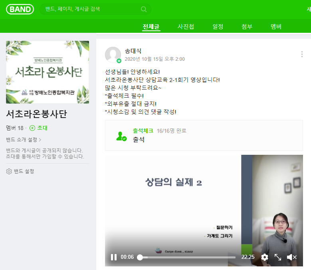Click the 멤버 18 count

pyautogui.click(x=15, y=128)
